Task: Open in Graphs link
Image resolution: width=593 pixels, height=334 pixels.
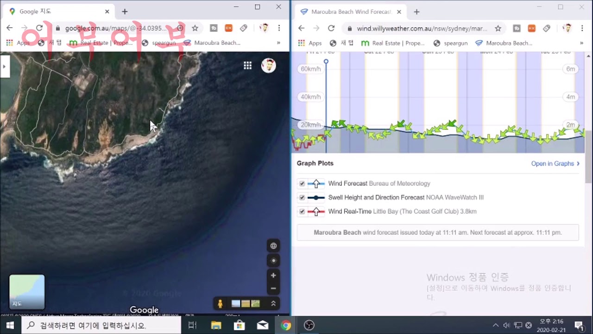Action: pos(555,163)
